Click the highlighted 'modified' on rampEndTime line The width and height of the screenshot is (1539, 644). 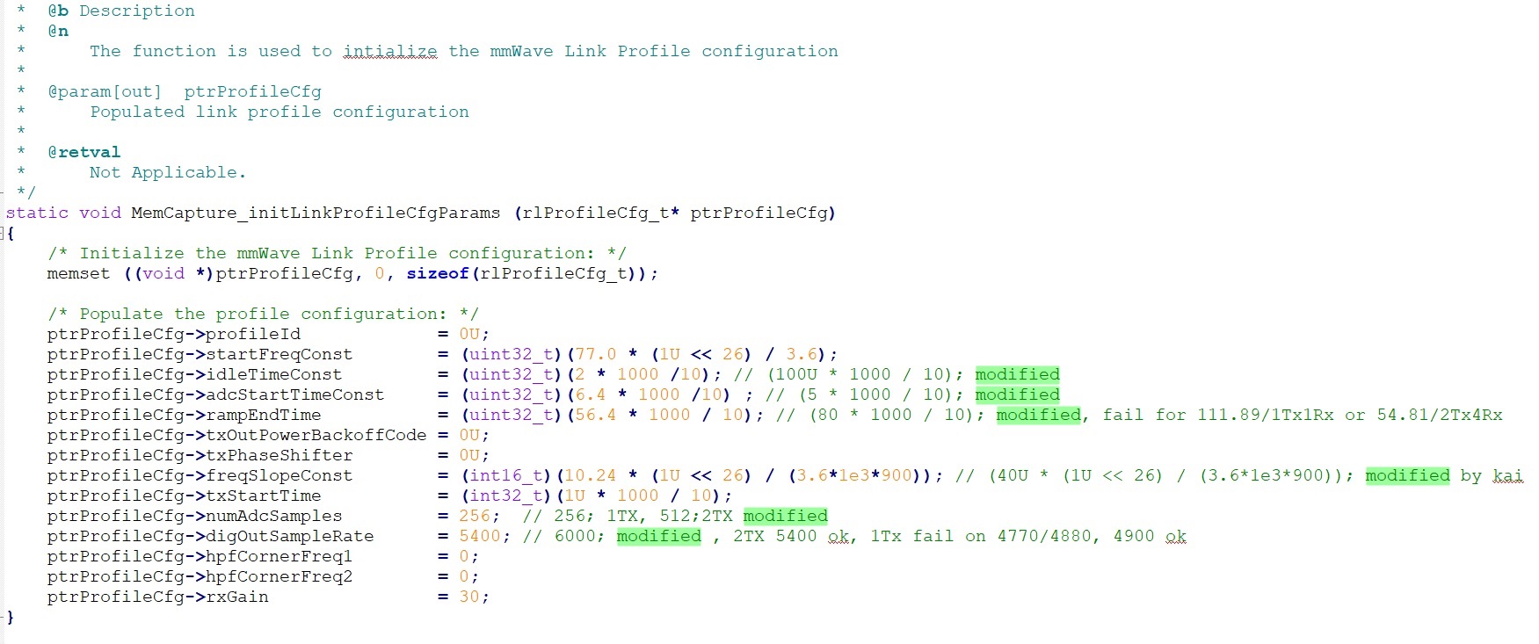(1038, 415)
